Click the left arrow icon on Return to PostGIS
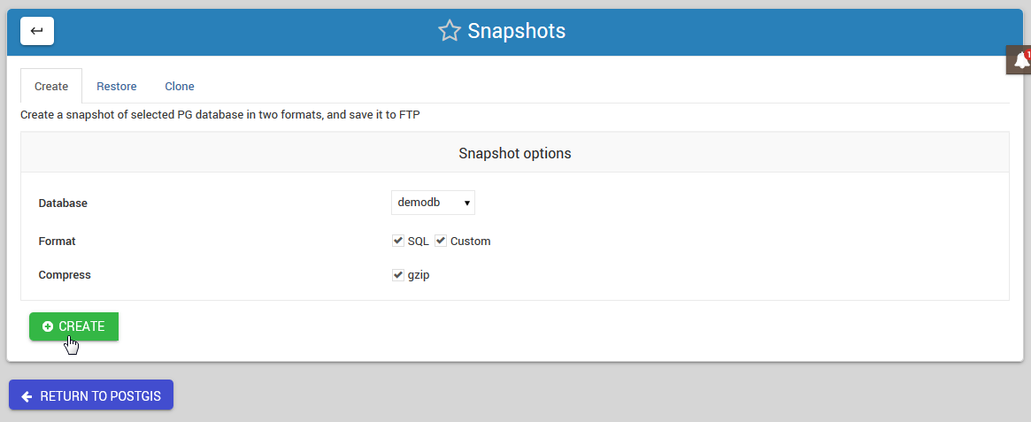The height and width of the screenshot is (422, 1031). [x=27, y=395]
